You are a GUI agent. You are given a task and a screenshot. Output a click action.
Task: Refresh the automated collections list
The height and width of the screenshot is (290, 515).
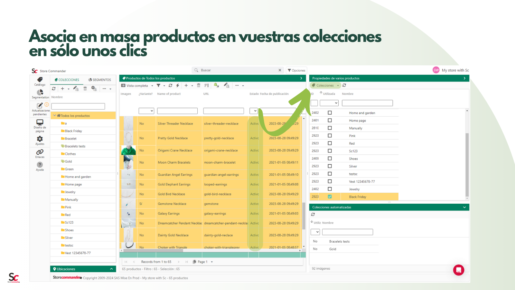pyautogui.click(x=313, y=214)
